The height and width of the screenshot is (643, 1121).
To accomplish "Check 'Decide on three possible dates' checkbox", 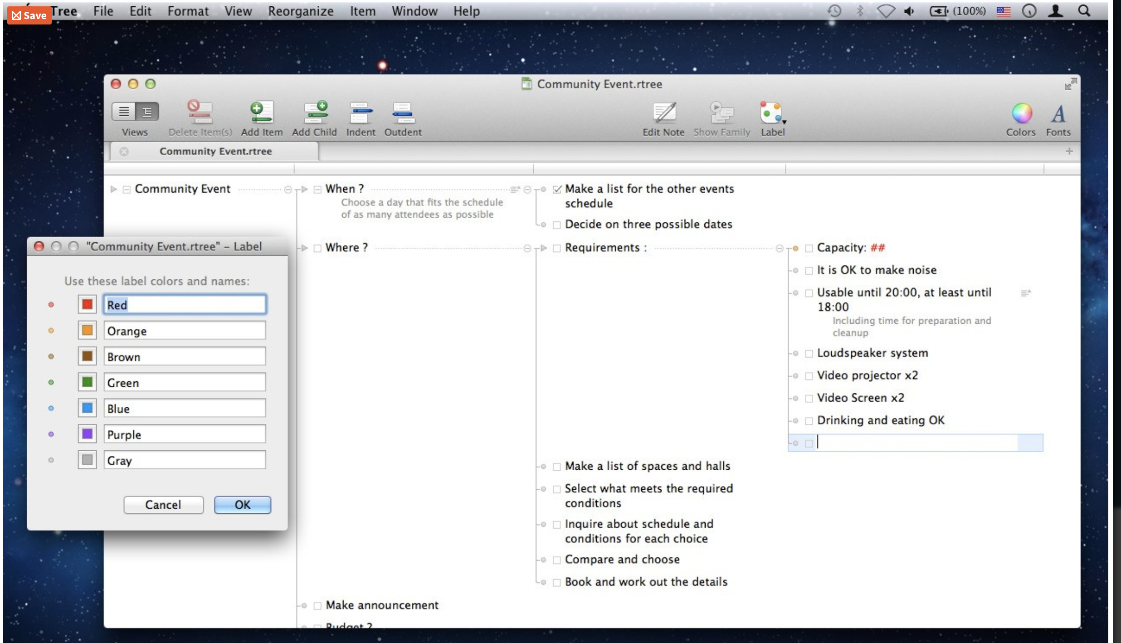I will (557, 225).
